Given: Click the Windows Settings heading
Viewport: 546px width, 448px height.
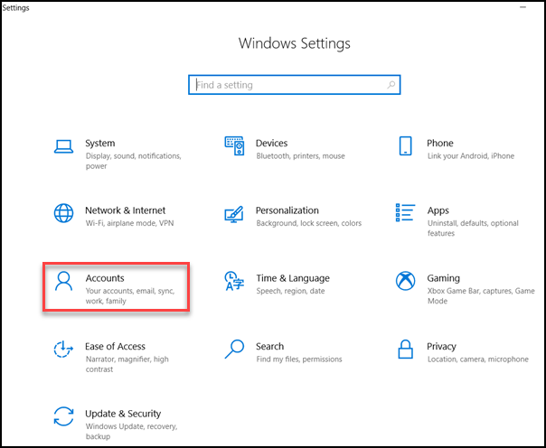Looking at the screenshot, I should (x=294, y=43).
